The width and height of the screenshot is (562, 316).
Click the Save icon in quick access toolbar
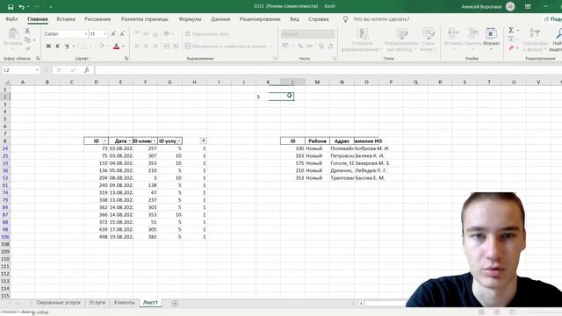coord(11,7)
